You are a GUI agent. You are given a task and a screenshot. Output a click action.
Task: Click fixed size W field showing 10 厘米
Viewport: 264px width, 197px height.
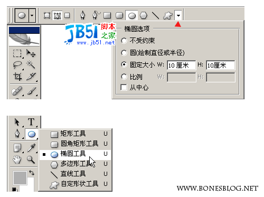click(x=181, y=65)
